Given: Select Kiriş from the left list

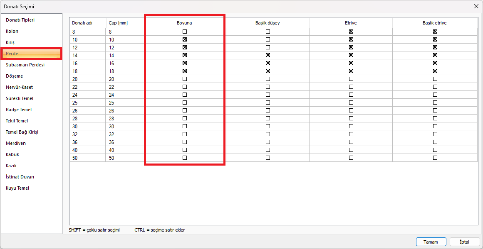Looking at the screenshot, I should click(x=11, y=42).
